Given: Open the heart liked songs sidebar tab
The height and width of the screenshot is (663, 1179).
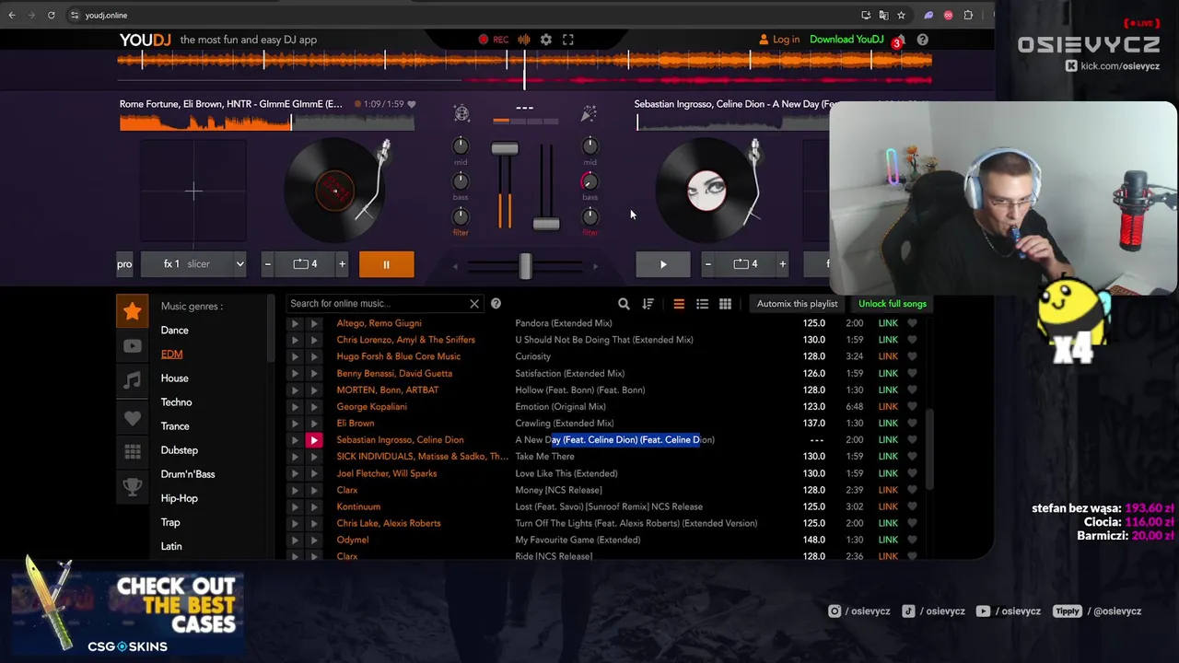Looking at the screenshot, I should point(133,416).
